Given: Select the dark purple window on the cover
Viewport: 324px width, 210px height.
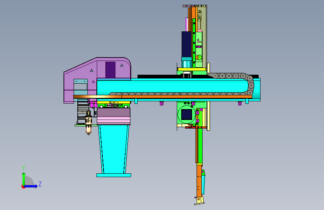Looking at the screenshot, I should click(x=110, y=70).
